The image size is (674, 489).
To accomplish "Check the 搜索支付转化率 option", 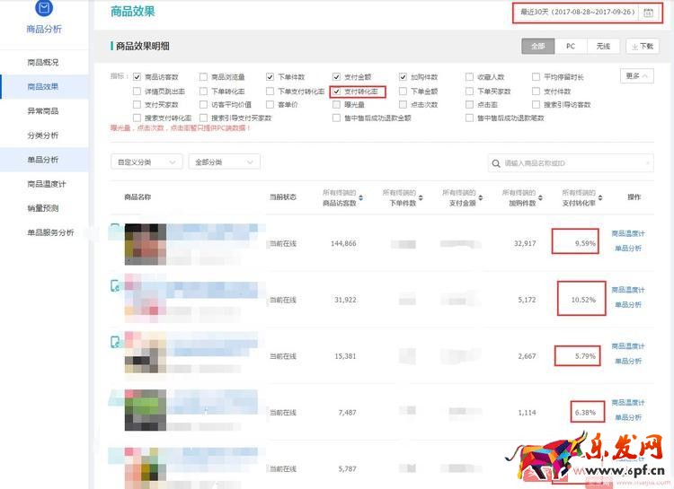I will tap(137, 118).
